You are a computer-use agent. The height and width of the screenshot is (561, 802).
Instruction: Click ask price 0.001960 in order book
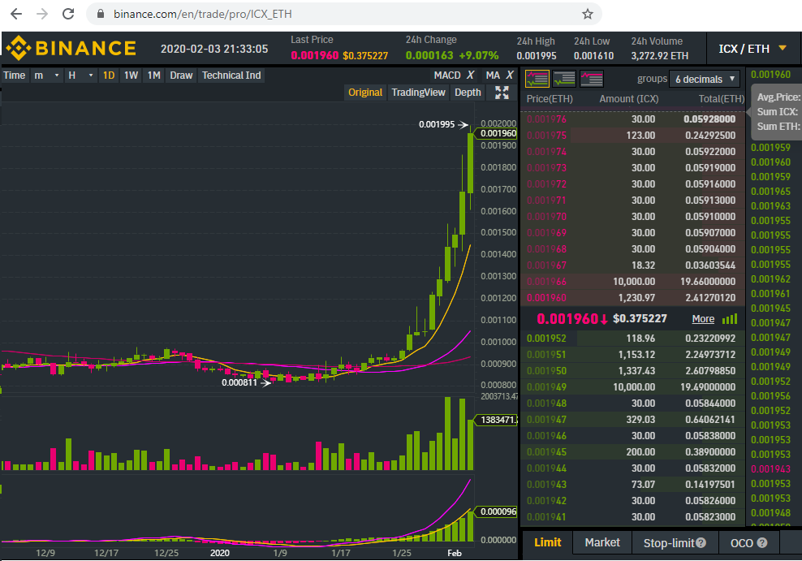coord(546,298)
